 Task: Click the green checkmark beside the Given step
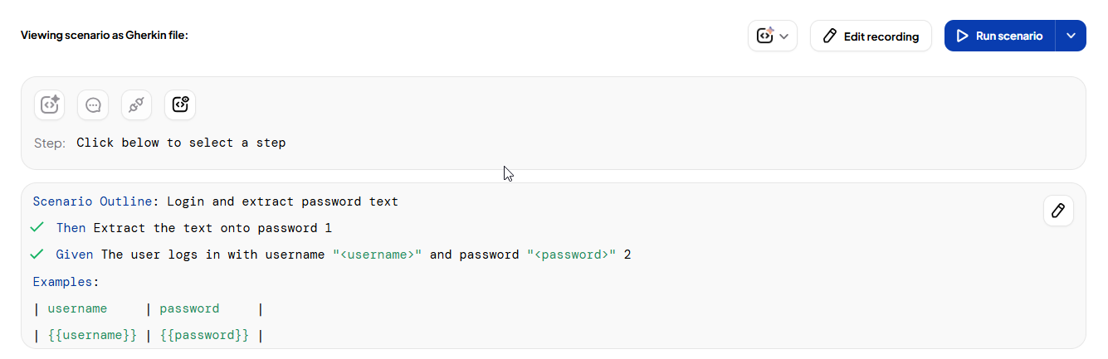37,254
